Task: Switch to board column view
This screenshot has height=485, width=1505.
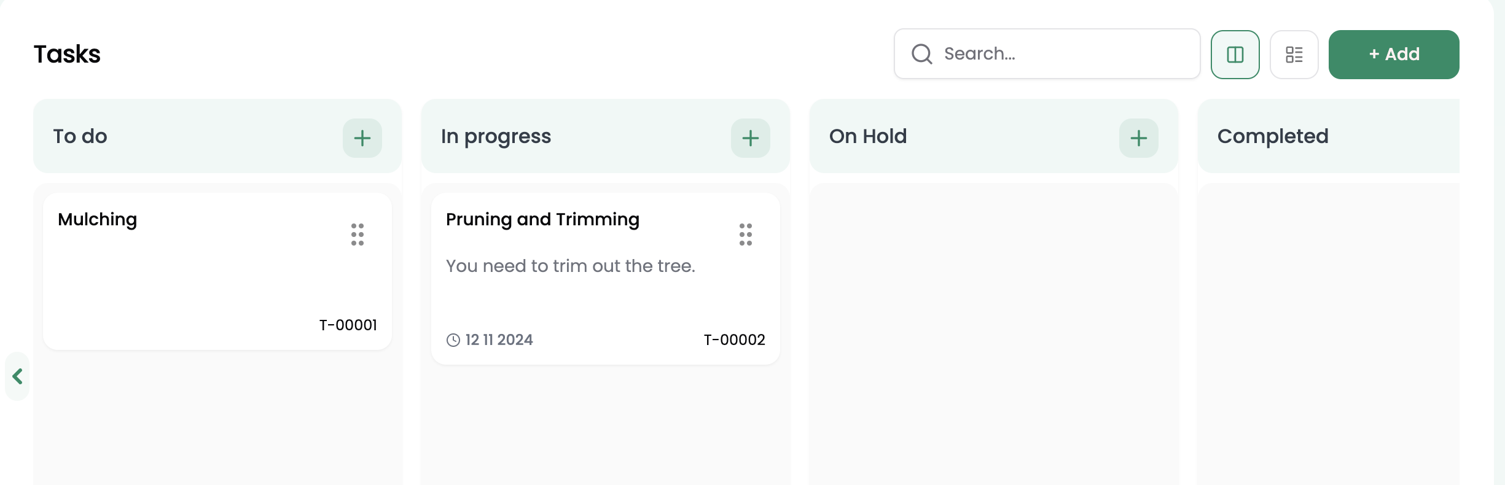Action: [x=1235, y=55]
